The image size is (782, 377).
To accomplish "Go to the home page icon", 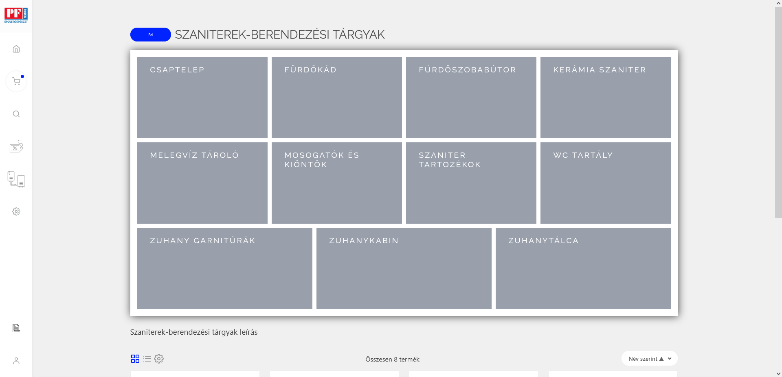I will [x=16, y=49].
